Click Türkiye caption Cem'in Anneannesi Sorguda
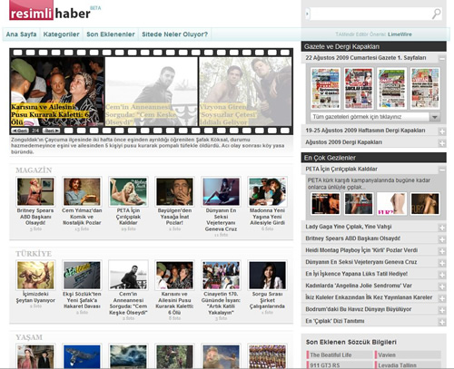 [128, 303]
